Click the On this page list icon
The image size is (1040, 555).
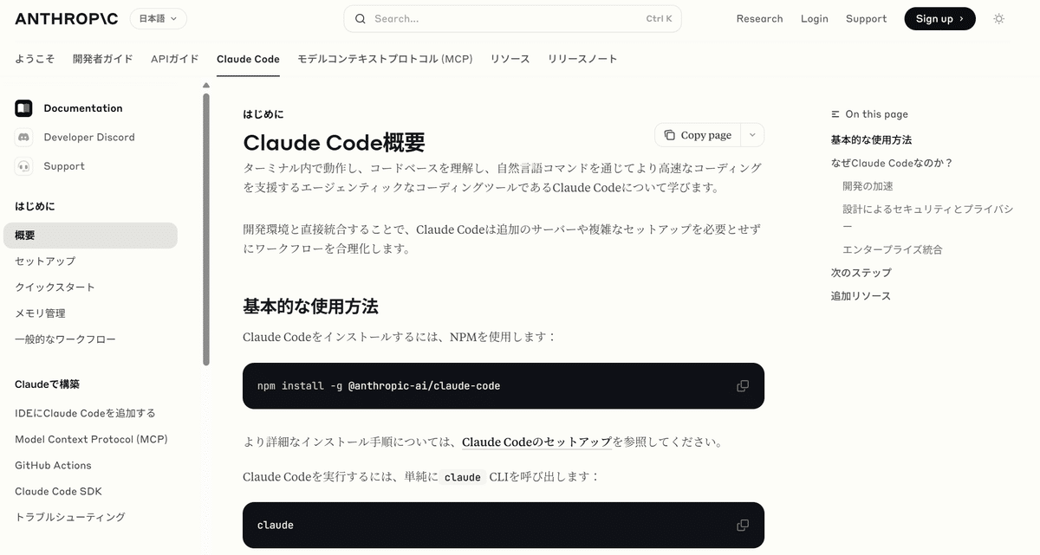tap(834, 113)
